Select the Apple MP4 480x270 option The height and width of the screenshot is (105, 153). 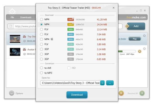(x=42, y=39)
